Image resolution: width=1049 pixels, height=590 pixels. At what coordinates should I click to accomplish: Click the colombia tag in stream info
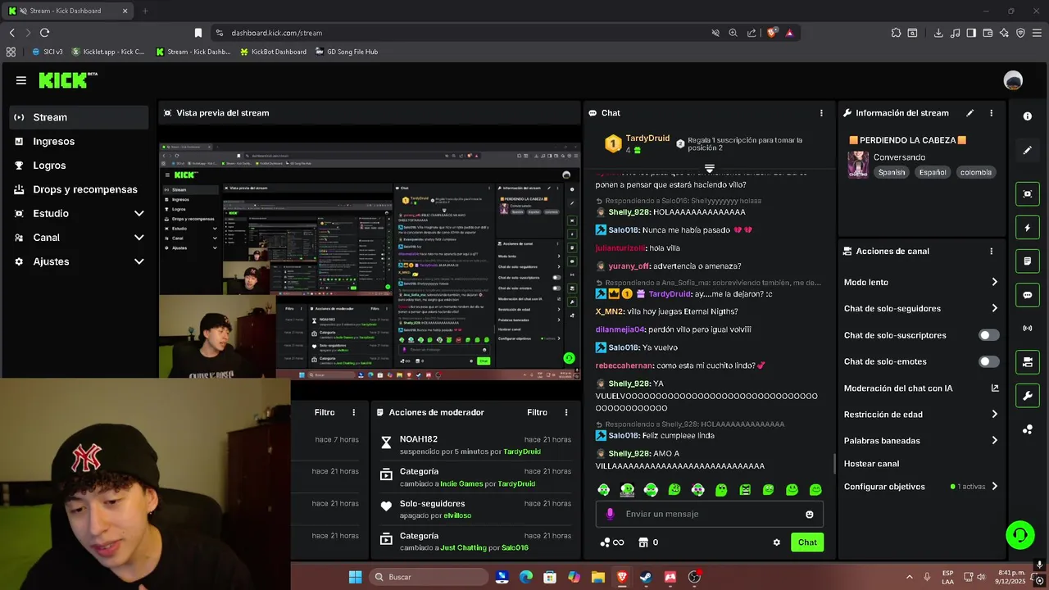pos(976,172)
